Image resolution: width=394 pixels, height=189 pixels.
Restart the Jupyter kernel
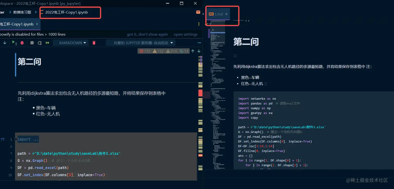click(39, 42)
